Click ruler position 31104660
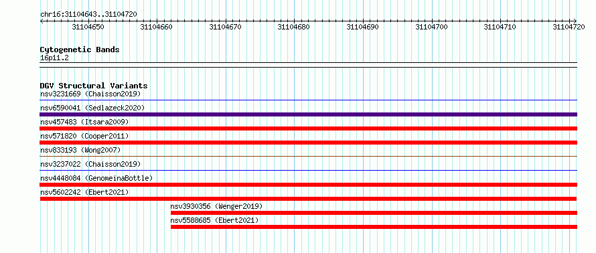Image resolution: width=596 pixels, height=253 pixels. 157,27
